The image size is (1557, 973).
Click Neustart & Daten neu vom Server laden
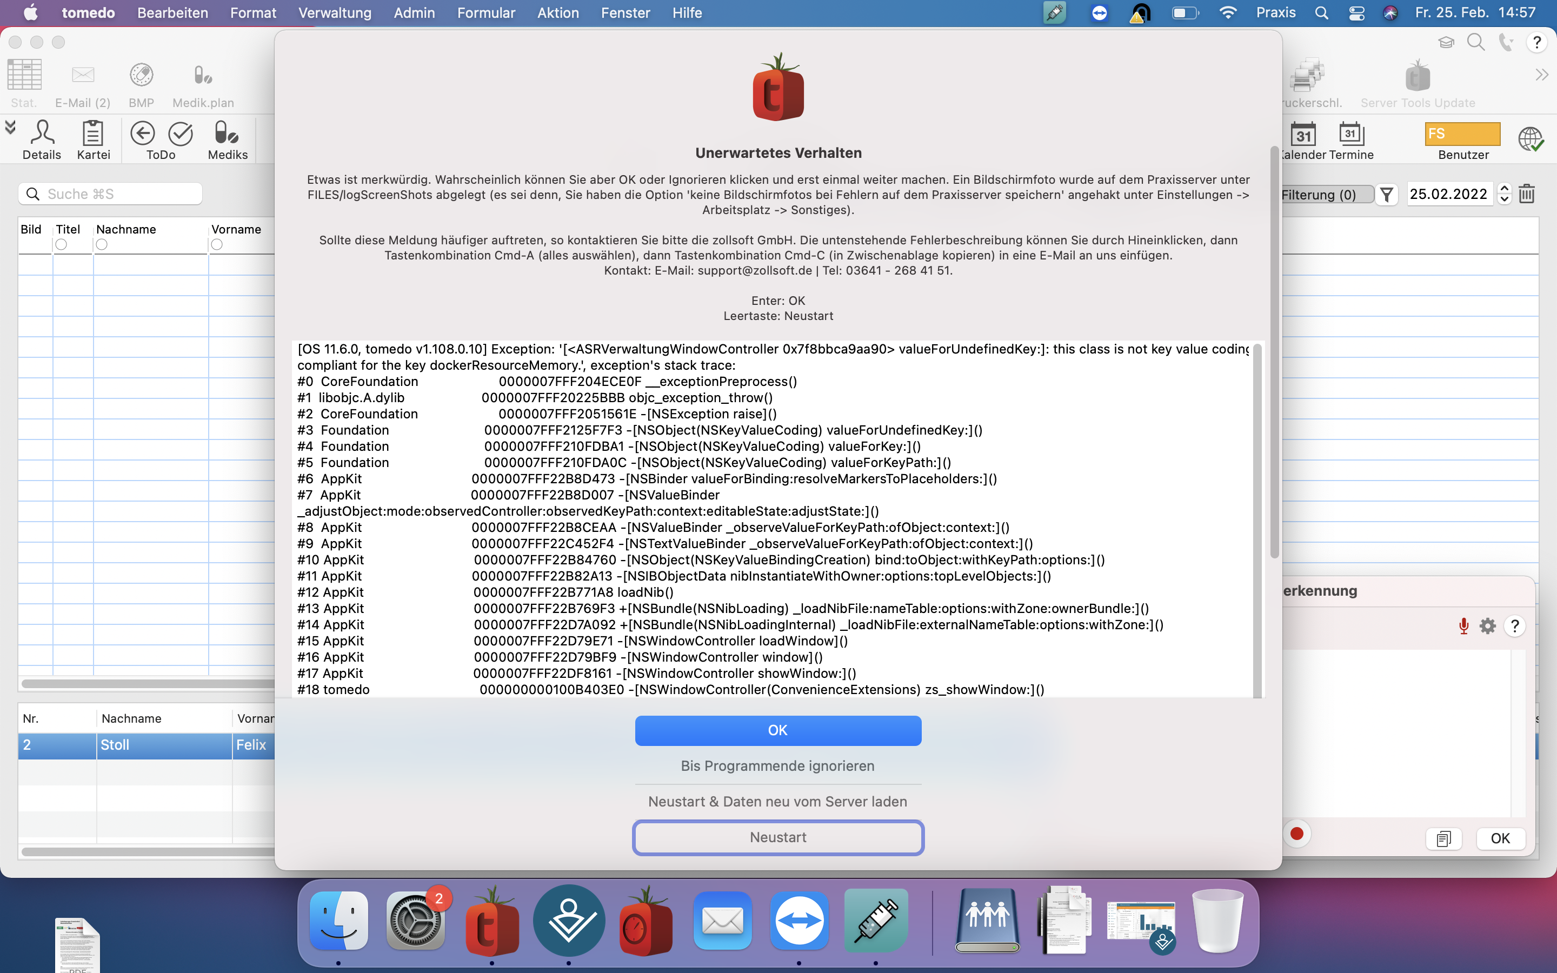778,802
